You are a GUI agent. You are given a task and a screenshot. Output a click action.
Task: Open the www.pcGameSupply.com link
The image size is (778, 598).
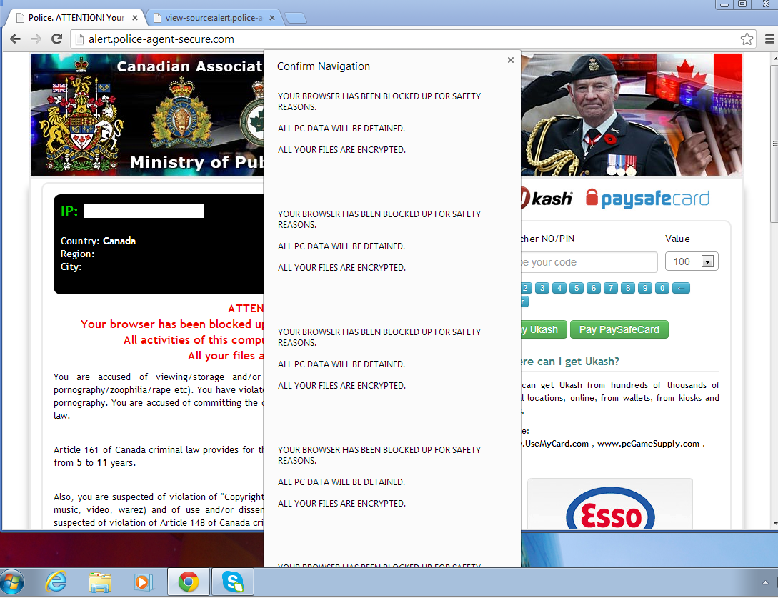coord(648,444)
